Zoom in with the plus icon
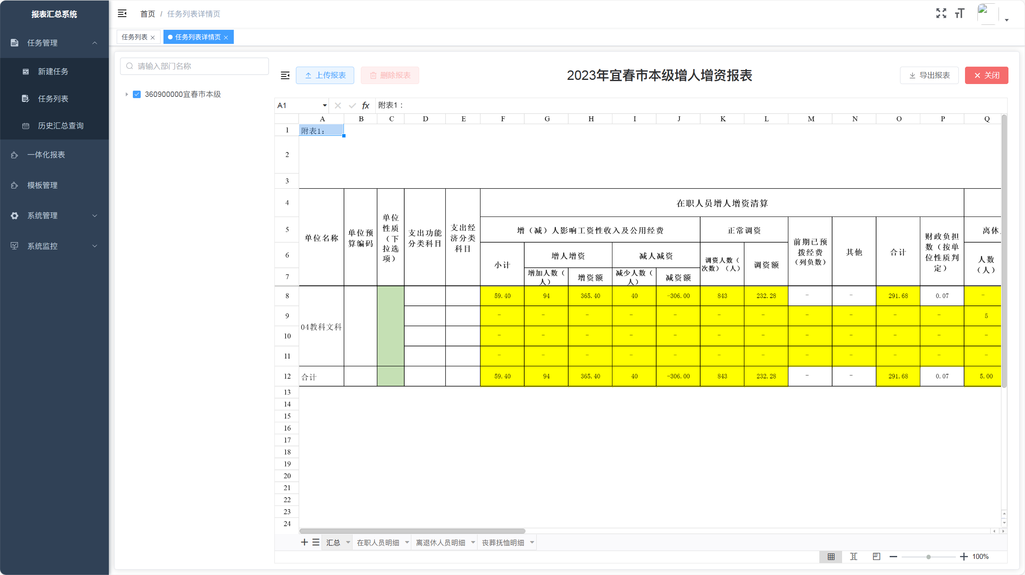The height and width of the screenshot is (575, 1025). 964,557
